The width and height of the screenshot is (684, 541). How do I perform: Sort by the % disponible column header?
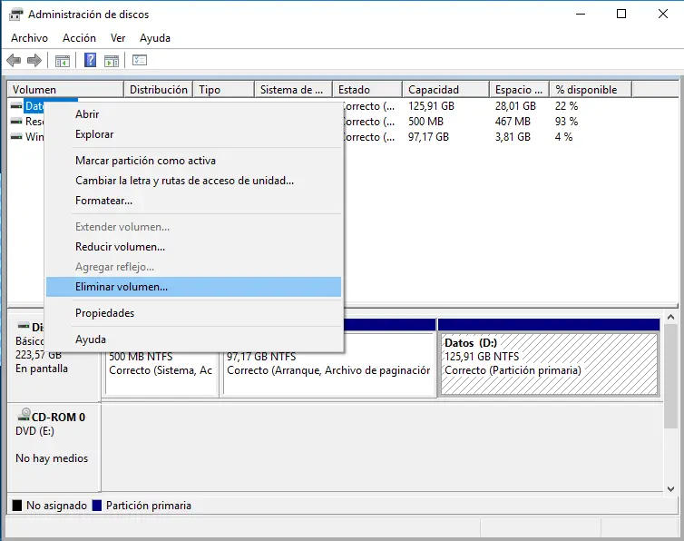tap(591, 90)
